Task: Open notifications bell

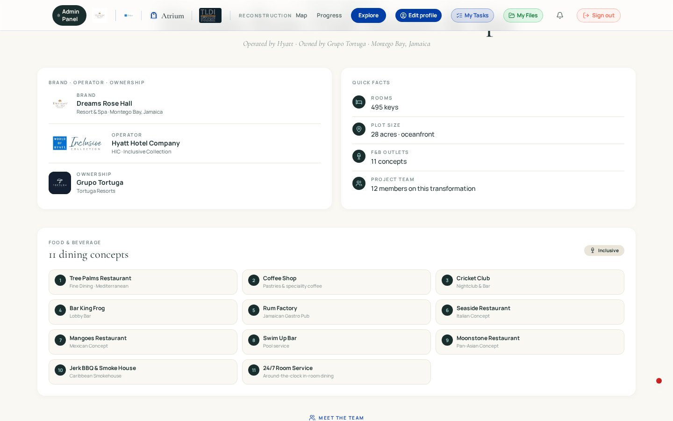Action: click(x=560, y=15)
